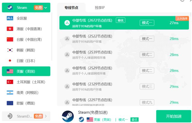This screenshot has height=123, width=192.
Task: Click the SteamD... gray logo icon
Action: click(10, 116)
